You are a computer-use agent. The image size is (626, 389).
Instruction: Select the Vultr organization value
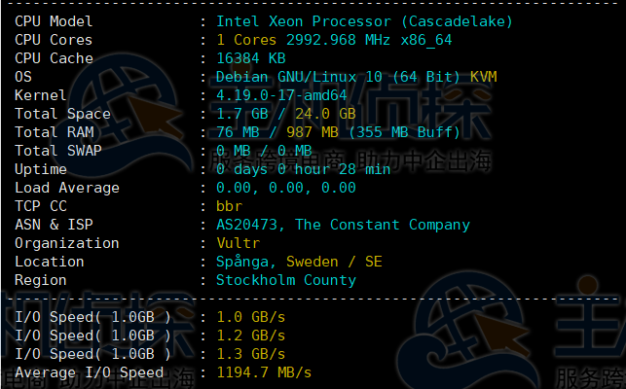click(239, 243)
